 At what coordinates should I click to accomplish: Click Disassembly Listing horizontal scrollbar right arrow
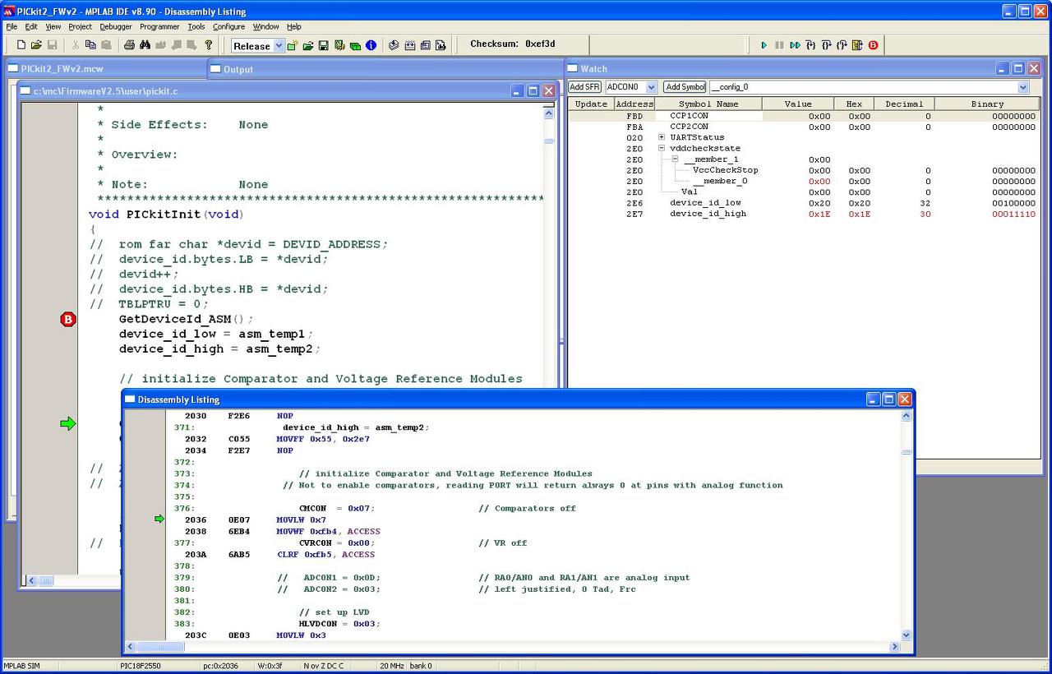click(x=895, y=647)
